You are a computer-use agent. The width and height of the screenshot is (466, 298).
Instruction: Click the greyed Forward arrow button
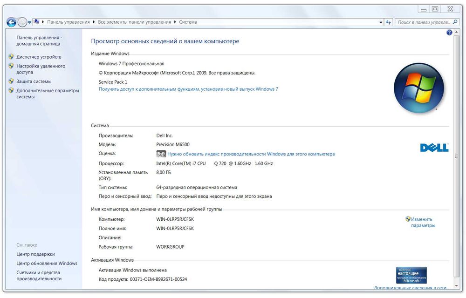(x=22, y=22)
